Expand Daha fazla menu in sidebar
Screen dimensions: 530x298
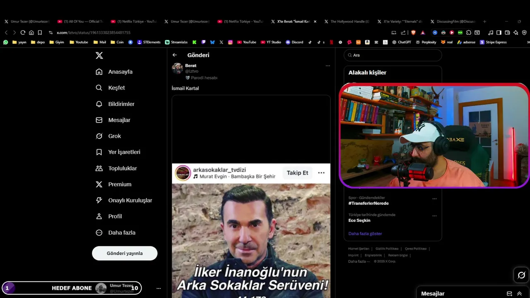point(115,233)
